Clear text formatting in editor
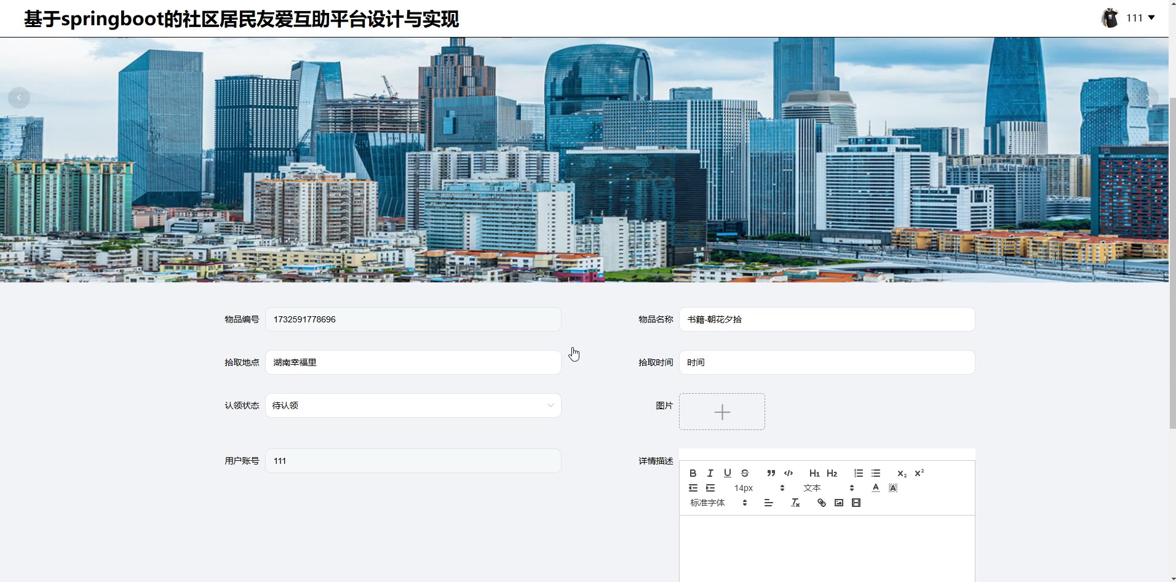This screenshot has width=1176, height=582. (795, 503)
